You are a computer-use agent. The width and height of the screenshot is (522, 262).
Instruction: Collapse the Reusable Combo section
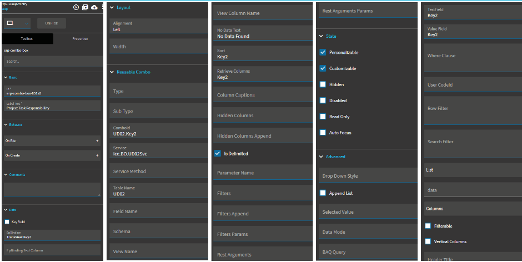pos(111,72)
